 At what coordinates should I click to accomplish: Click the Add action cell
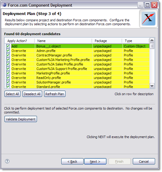(x=23, y=46)
